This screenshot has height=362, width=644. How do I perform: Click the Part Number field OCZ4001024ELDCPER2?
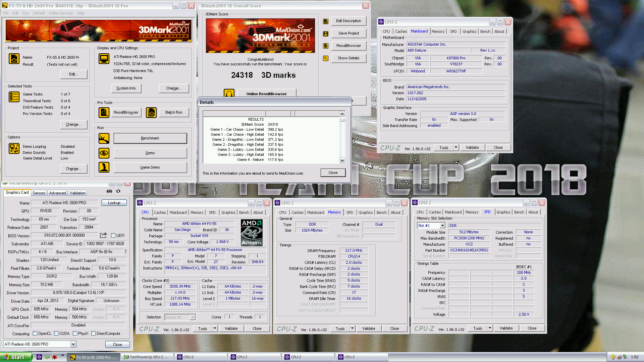click(469, 250)
